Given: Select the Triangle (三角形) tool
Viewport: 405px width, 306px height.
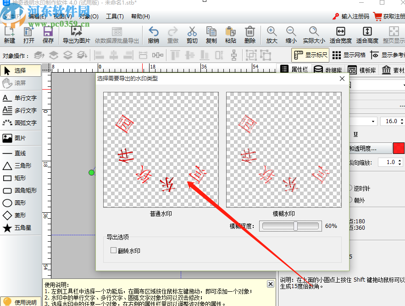Looking at the screenshot, I should (x=21, y=165).
